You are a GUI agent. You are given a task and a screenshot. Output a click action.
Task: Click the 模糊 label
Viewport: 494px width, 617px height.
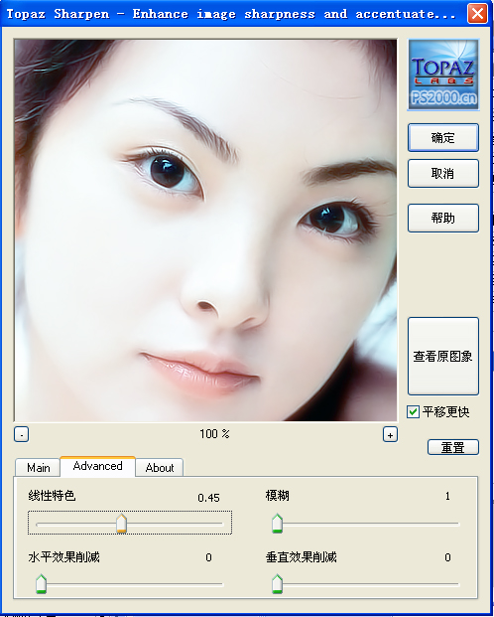277,496
